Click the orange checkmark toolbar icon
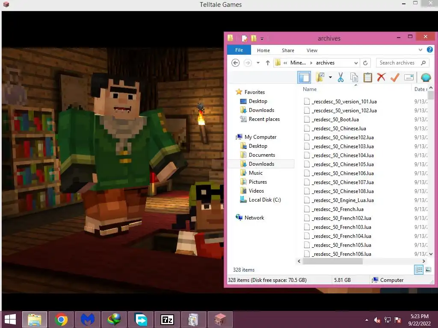Screen dimensions: 438x328 (395, 77)
